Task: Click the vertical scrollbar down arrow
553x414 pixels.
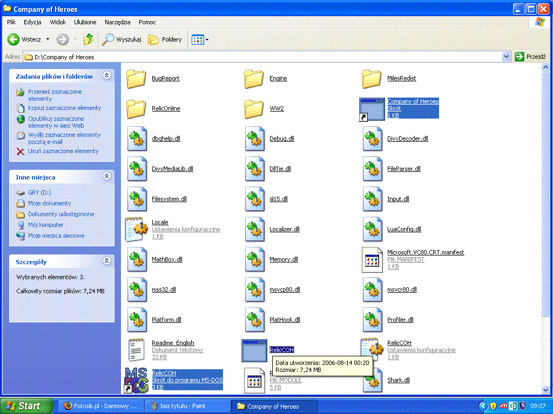Action: click(x=545, y=390)
